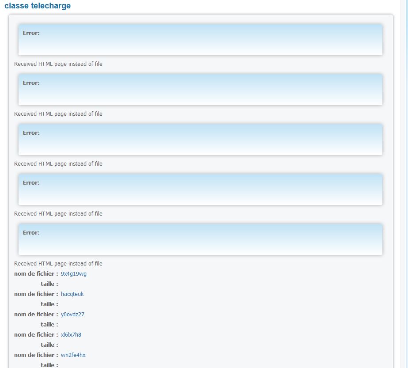Click the second 'Received HTML page' message
Viewport: 408px width, 368px height.
coord(58,114)
